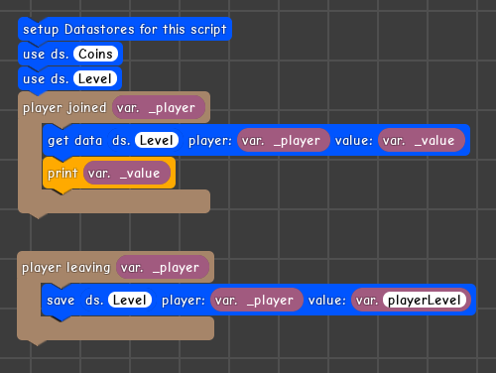Edit the Level field in get data block

click(157, 140)
